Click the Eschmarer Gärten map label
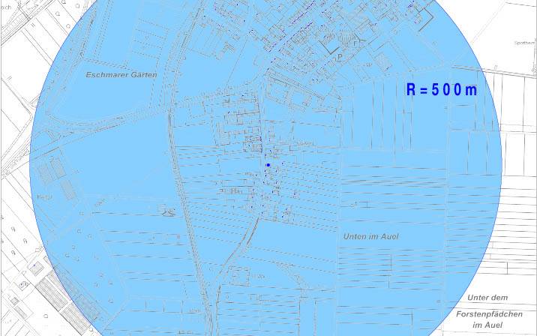537x336 pixels. click(121, 76)
